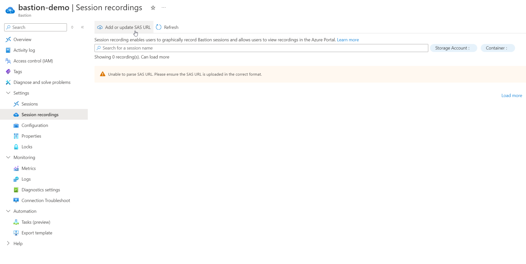
Task: Click the Metrics chart icon
Action: click(16, 168)
